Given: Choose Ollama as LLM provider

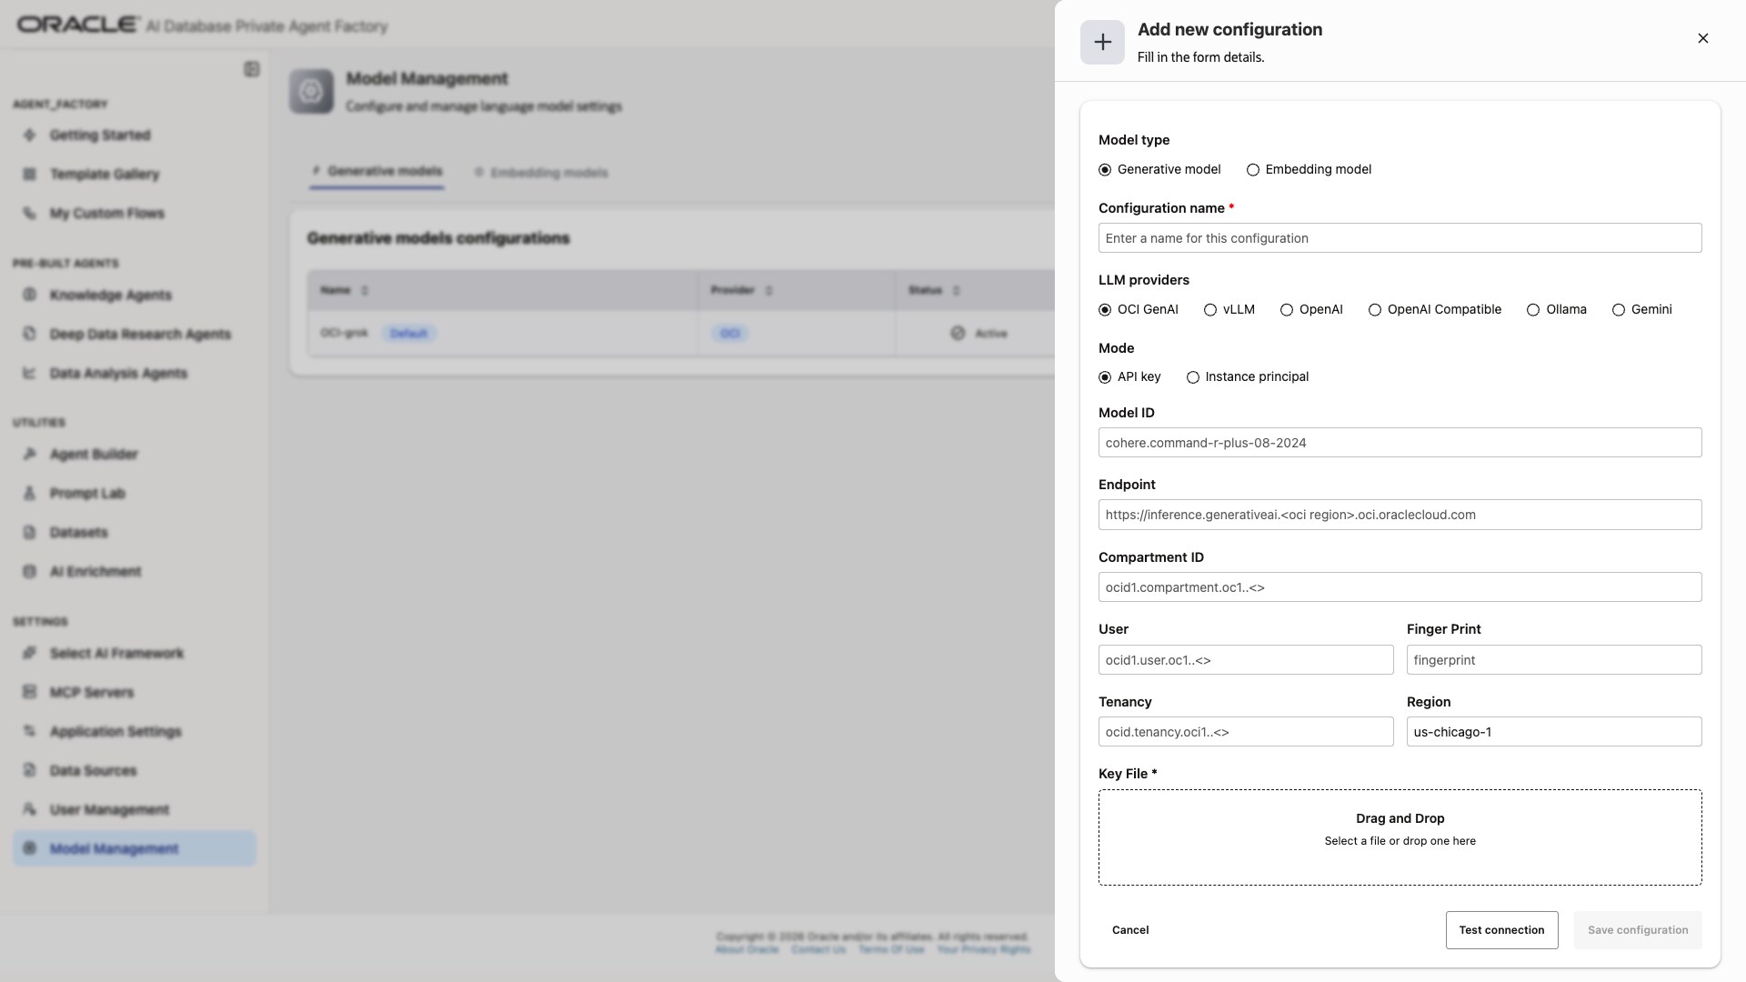Looking at the screenshot, I should (1533, 310).
